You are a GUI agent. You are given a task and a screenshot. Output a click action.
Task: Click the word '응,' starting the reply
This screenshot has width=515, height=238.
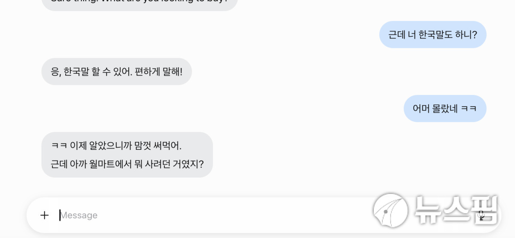point(56,72)
